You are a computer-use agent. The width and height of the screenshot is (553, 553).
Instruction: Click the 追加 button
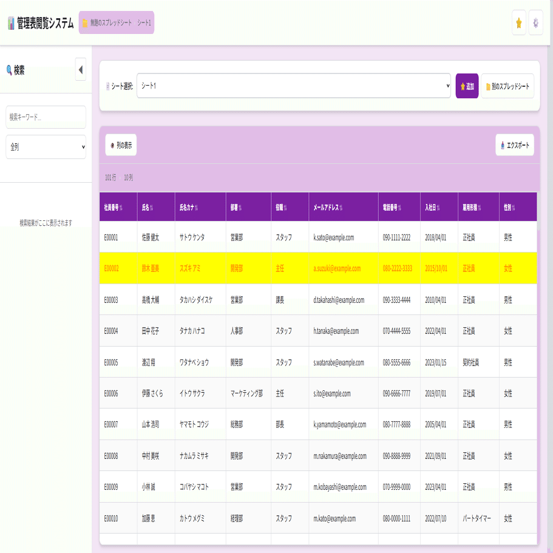click(x=467, y=86)
